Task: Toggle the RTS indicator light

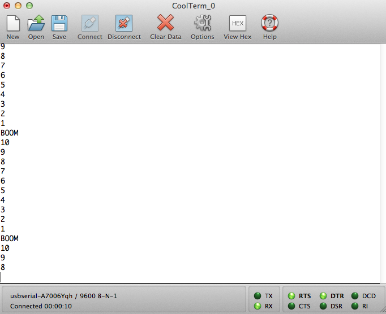Action: coord(291,296)
